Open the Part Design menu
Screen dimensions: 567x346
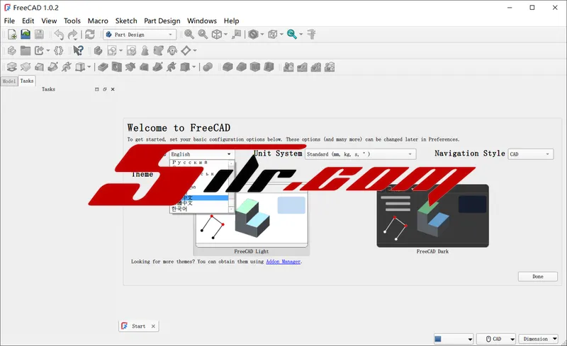click(162, 21)
